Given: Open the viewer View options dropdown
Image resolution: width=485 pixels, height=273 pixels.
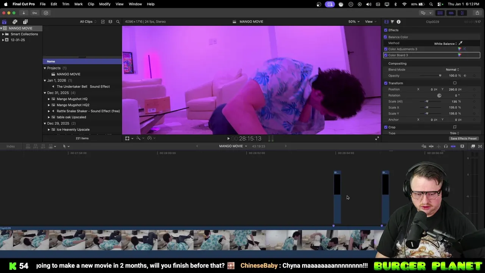Looking at the screenshot, I should (371, 22).
